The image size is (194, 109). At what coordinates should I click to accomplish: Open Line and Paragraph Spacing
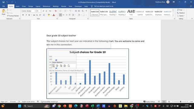74,15
